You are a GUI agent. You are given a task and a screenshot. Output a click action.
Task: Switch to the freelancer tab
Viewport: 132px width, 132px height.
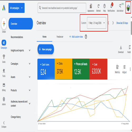click(60, 37)
